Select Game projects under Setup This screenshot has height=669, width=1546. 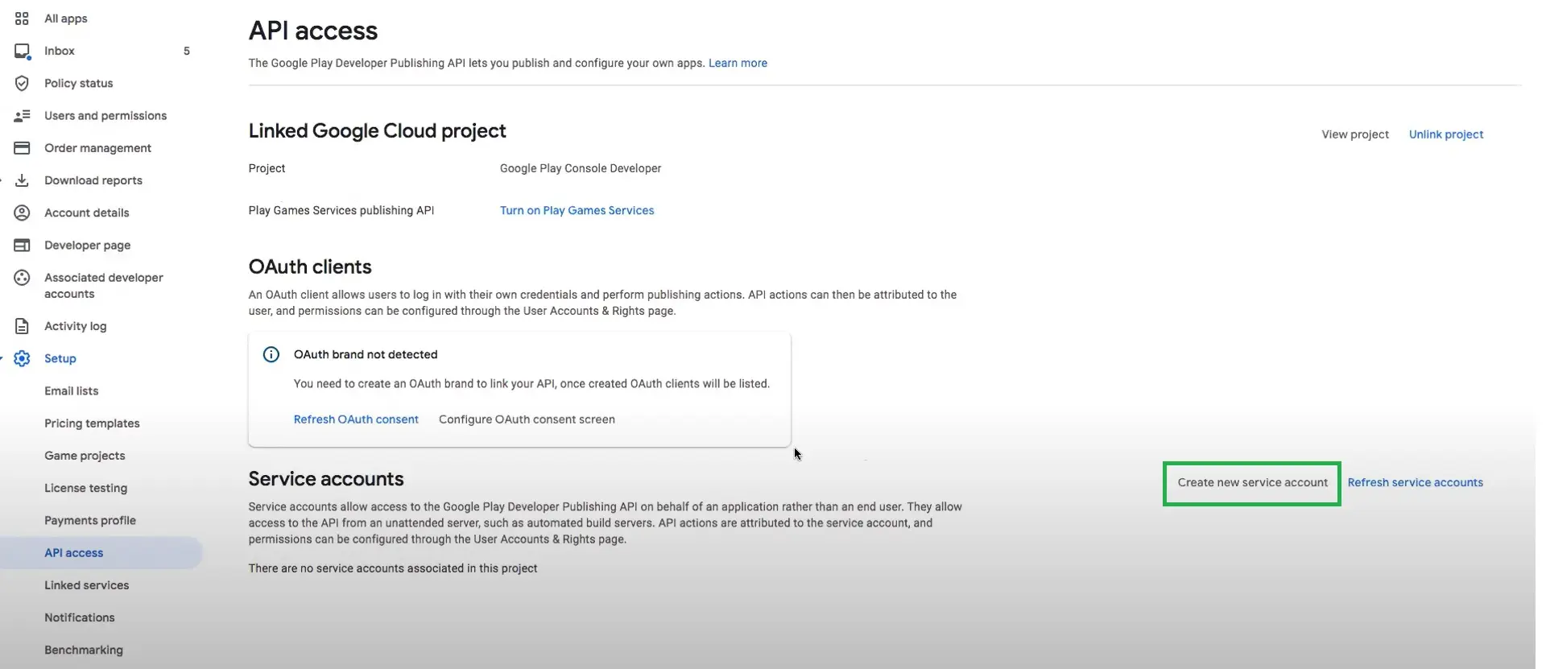click(x=85, y=456)
